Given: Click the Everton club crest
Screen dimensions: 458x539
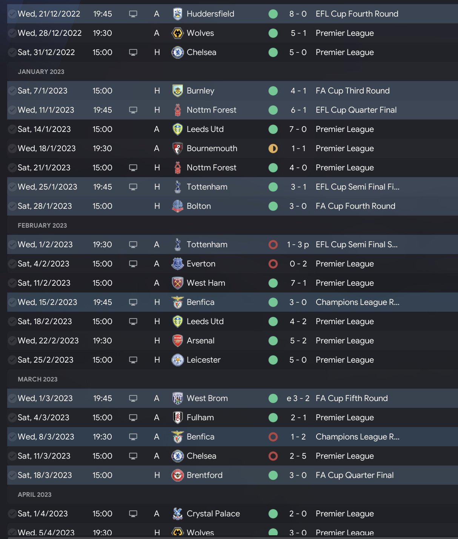Looking at the screenshot, I should click(177, 264).
